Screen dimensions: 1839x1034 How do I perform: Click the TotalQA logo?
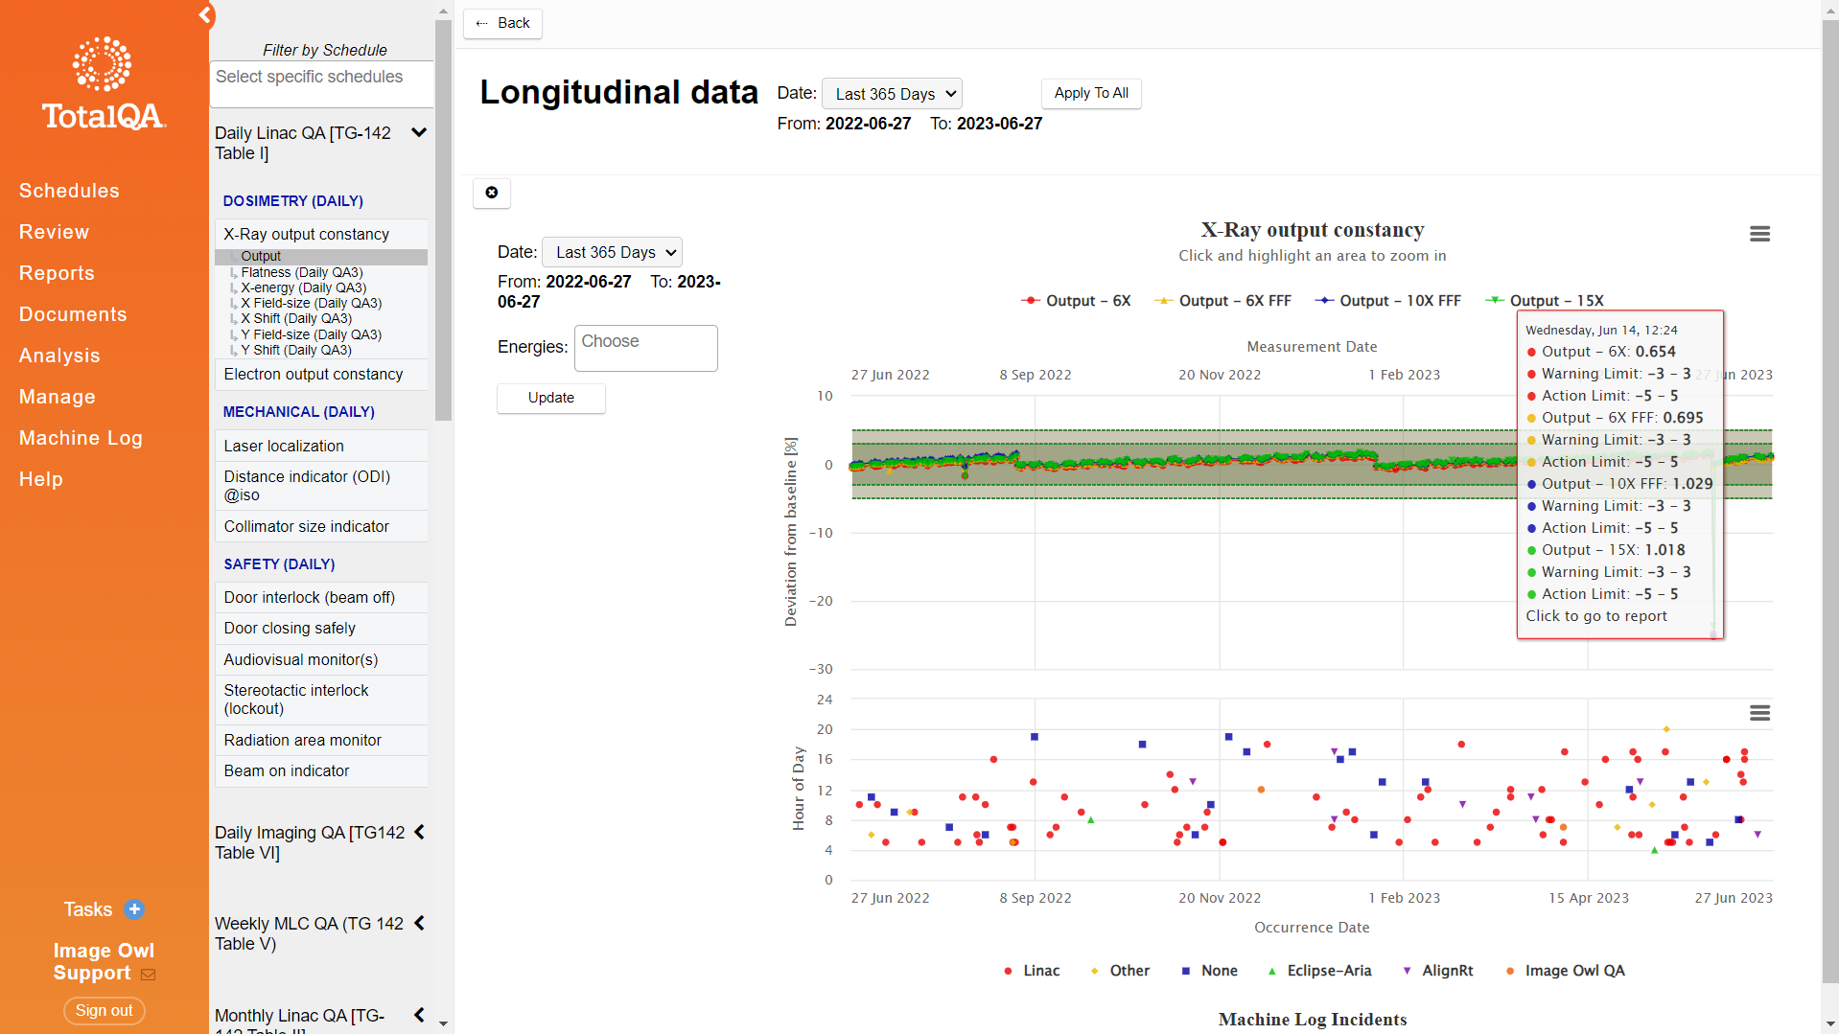pyautogui.click(x=104, y=83)
